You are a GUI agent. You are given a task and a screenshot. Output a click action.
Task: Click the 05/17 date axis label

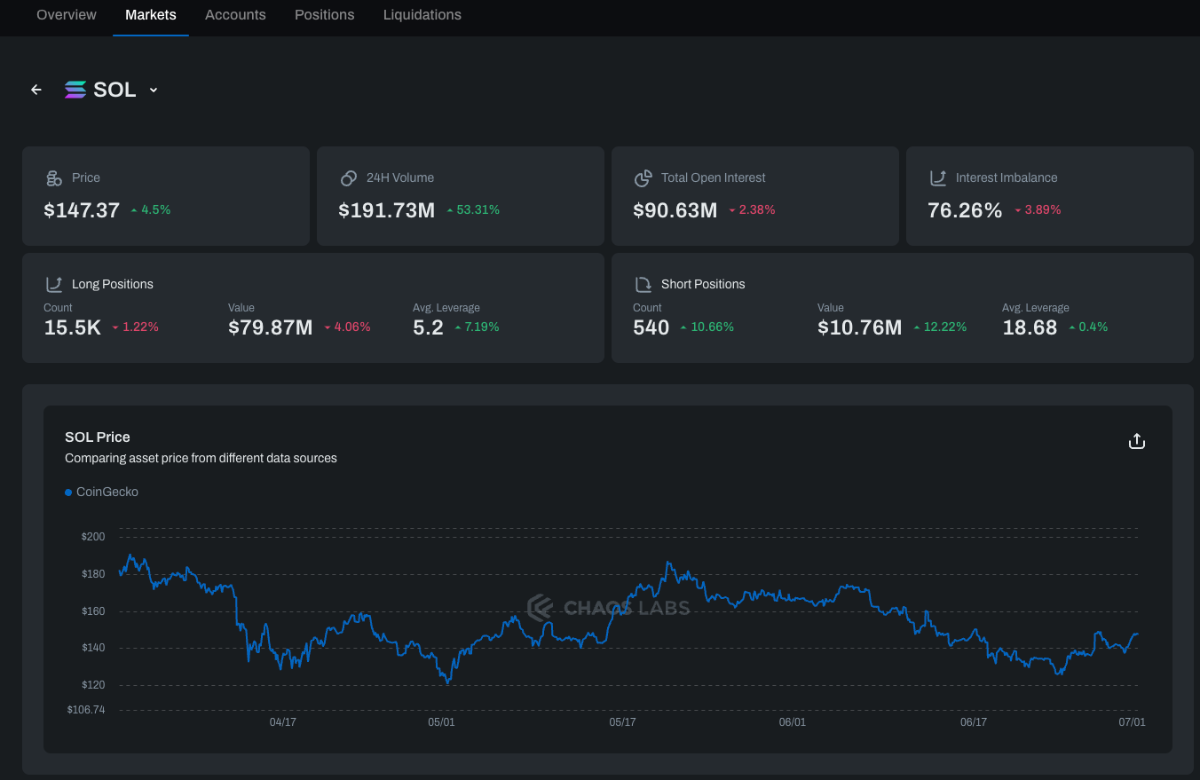pyautogui.click(x=622, y=722)
